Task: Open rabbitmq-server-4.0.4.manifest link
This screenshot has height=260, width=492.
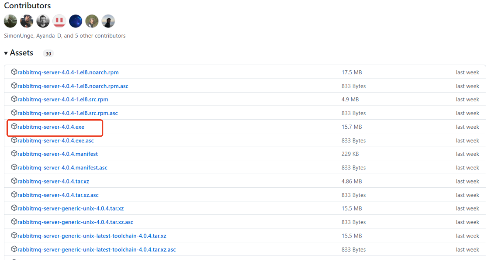Action: (57, 154)
